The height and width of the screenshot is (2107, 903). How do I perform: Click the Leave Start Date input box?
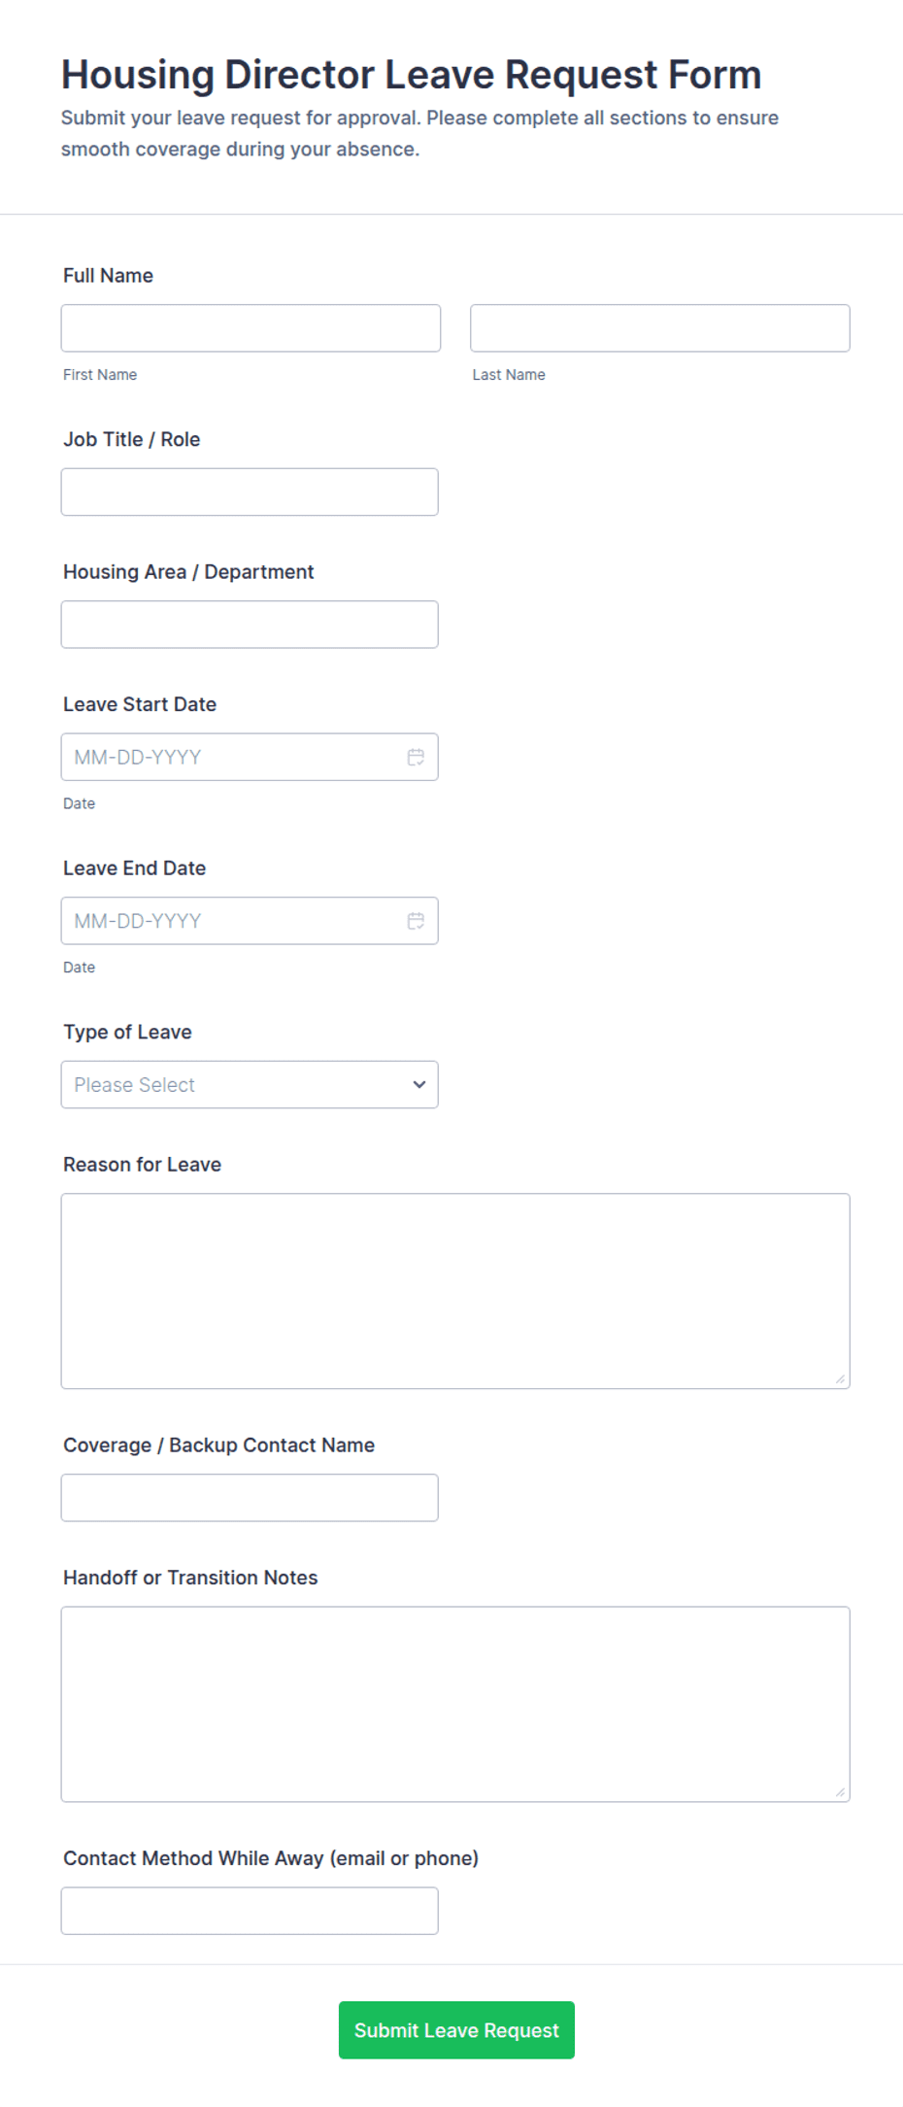pos(250,757)
